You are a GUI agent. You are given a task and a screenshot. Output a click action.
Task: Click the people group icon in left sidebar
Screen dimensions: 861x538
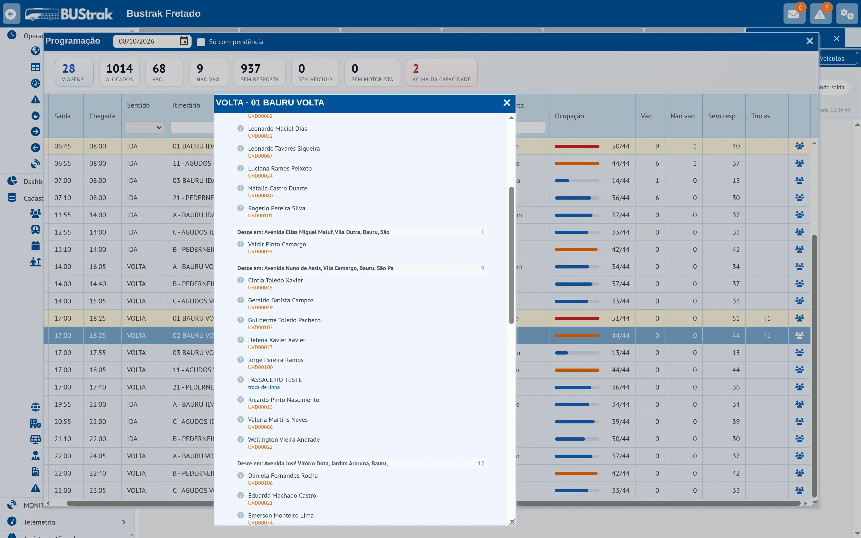point(35,213)
